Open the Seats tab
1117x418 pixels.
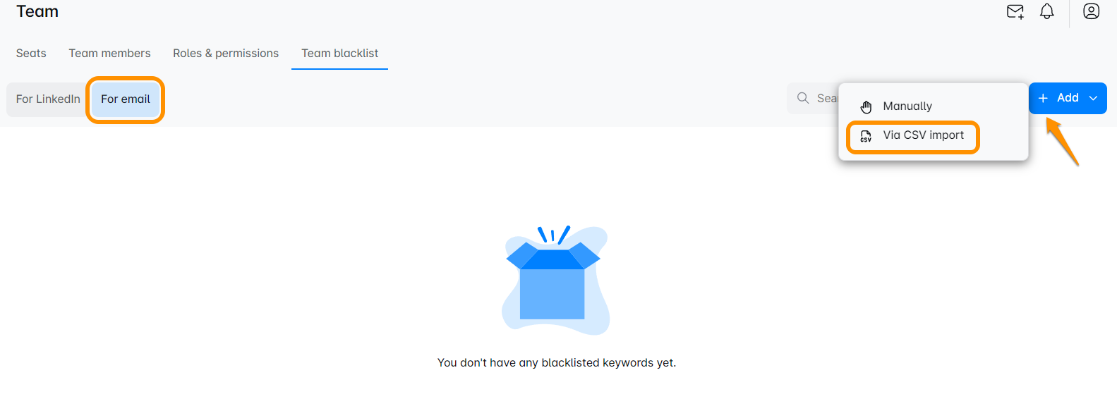(x=31, y=54)
